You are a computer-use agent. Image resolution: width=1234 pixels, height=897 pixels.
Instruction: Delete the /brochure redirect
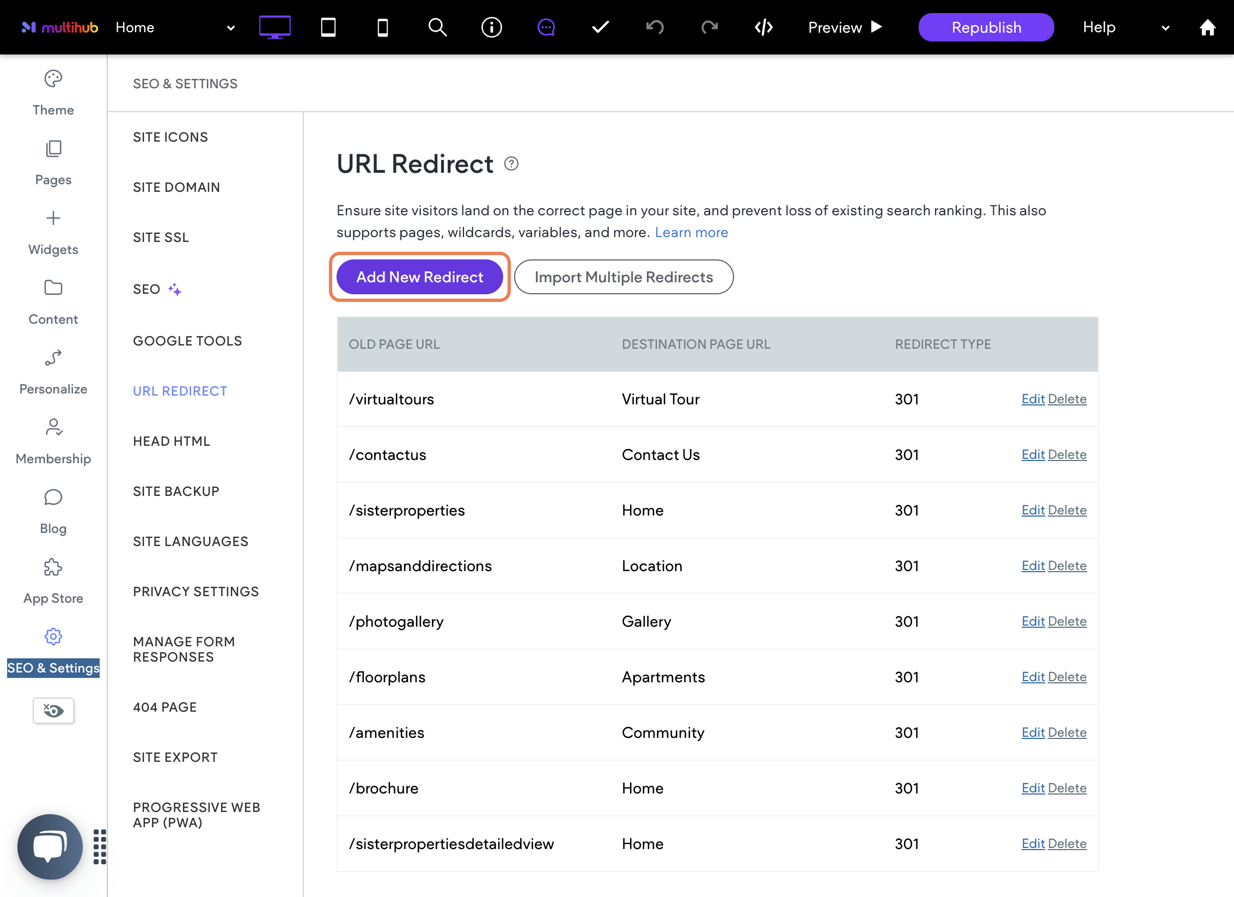[x=1067, y=788]
